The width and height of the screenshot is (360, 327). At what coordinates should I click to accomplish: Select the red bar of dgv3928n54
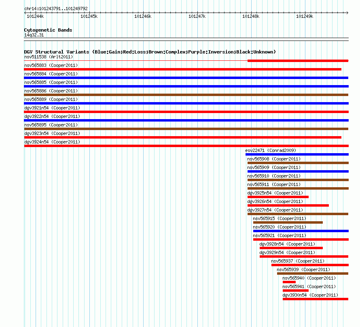pos(291,248)
